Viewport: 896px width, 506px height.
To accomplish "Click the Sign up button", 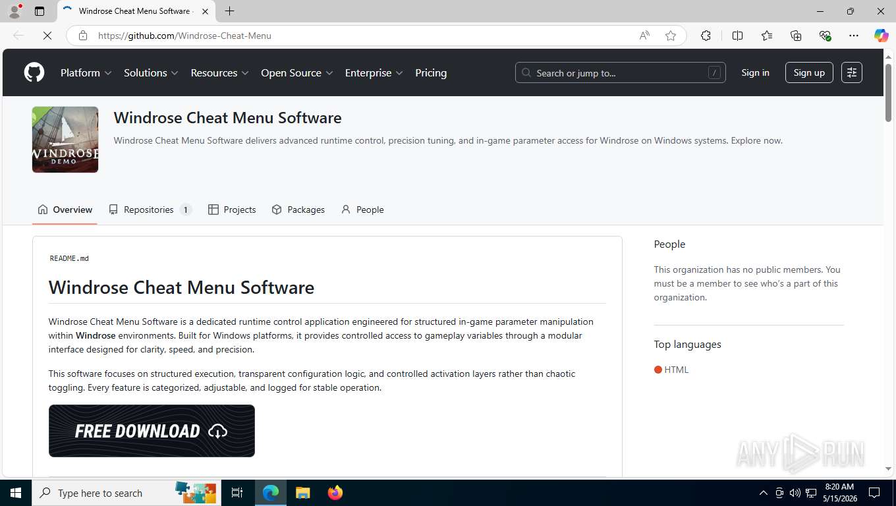I will [809, 72].
